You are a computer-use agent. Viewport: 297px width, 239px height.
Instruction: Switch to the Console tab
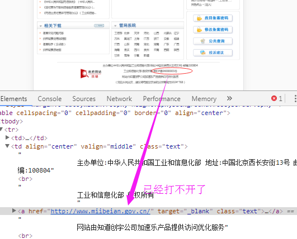pyautogui.click(x=50, y=99)
